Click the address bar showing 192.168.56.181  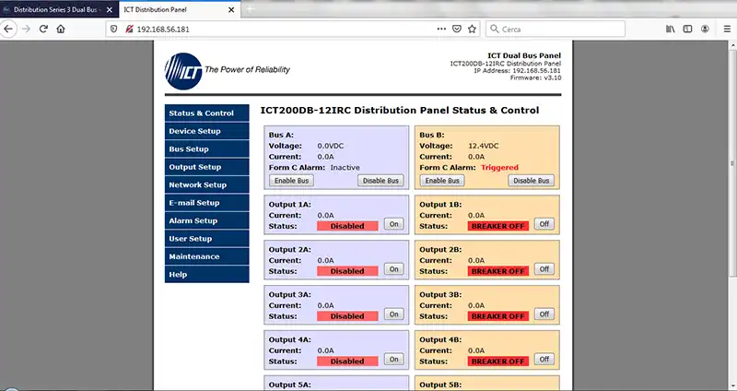point(294,29)
